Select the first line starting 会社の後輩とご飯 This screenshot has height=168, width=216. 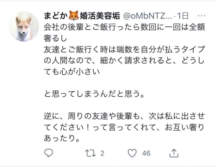[x=124, y=27]
